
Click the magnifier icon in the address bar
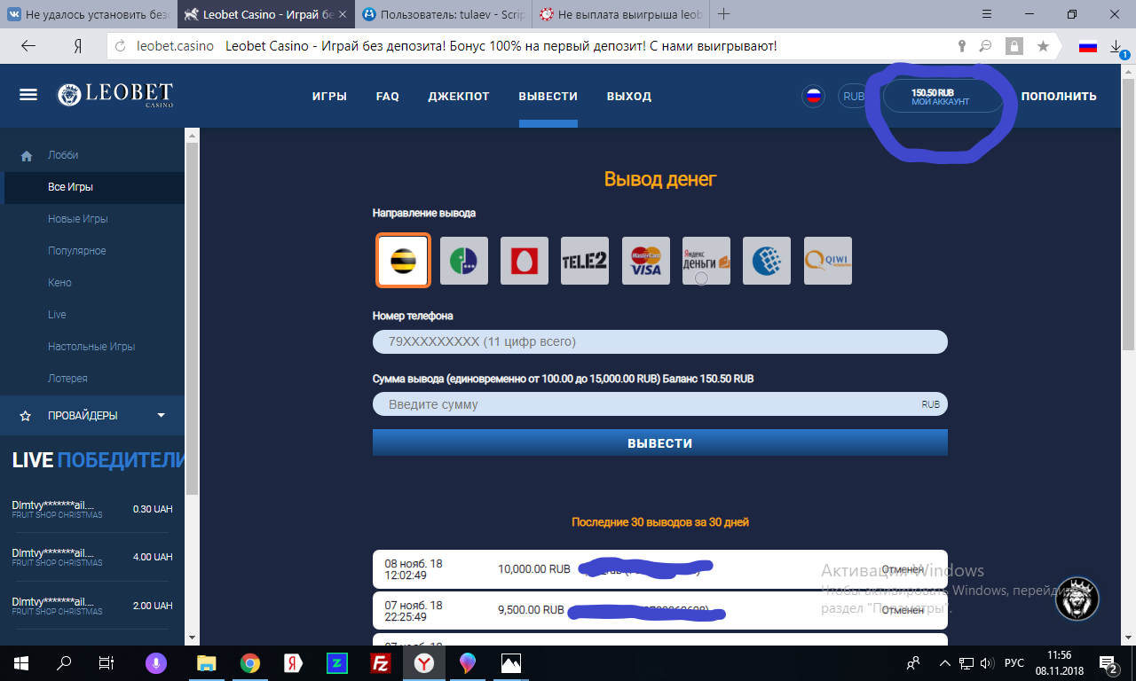(985, 46)
